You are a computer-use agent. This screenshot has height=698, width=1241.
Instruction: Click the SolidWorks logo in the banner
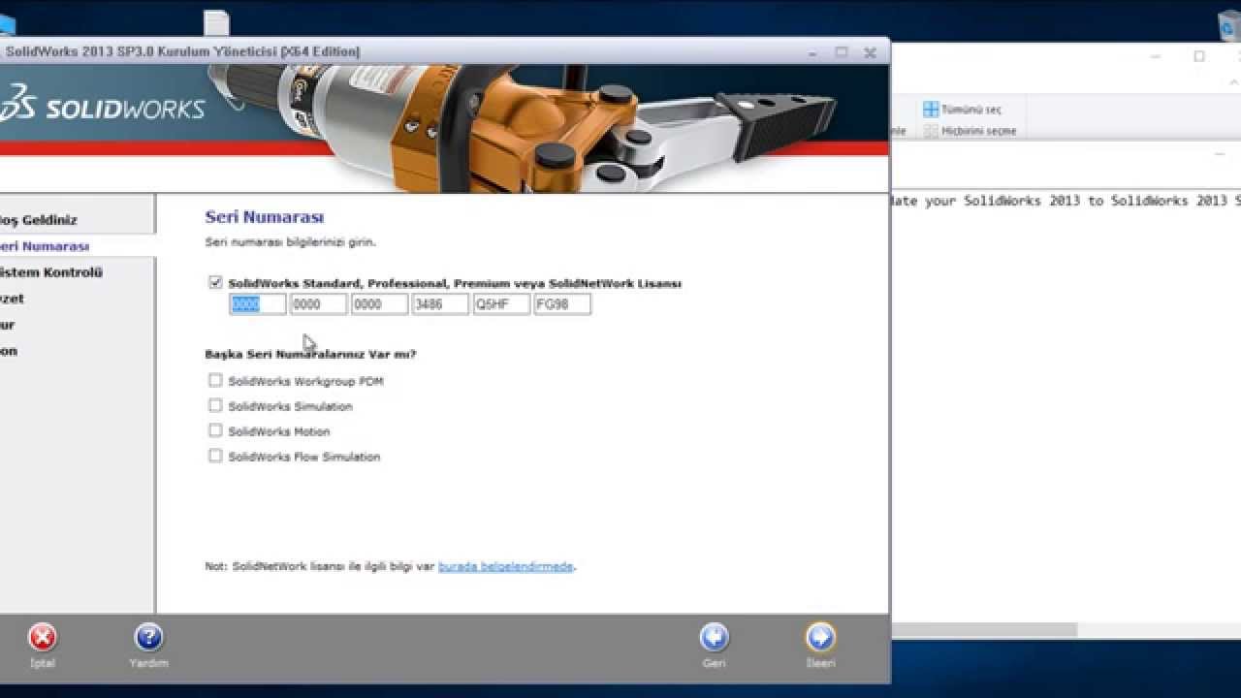point(103,105)
